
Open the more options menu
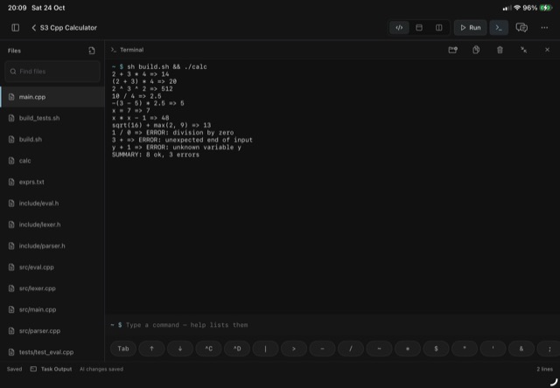[x=544, y=27]
